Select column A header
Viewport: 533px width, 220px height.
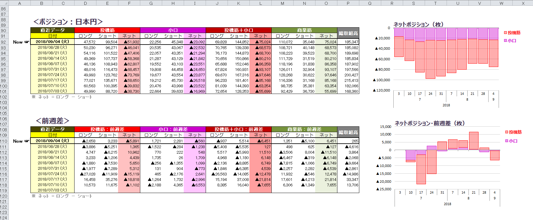[20, 3]
